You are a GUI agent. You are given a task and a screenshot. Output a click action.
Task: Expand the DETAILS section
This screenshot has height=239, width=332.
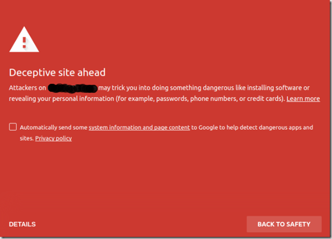tap(22, 224)
